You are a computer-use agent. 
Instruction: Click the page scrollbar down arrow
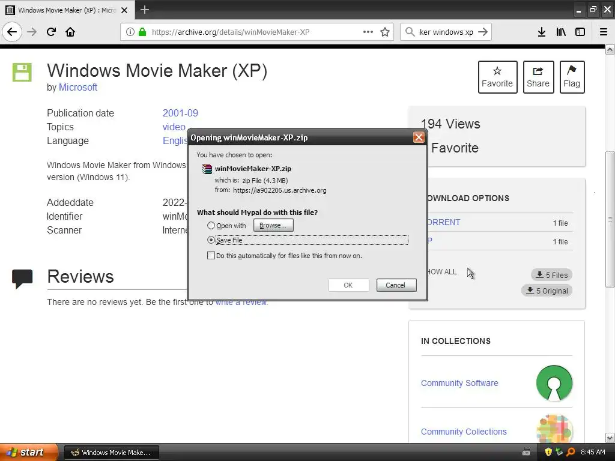tap(610, 438)
